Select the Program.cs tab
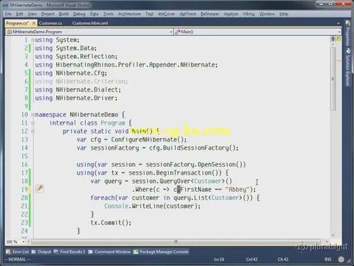354x266 pixels. [x=17, y=23]
